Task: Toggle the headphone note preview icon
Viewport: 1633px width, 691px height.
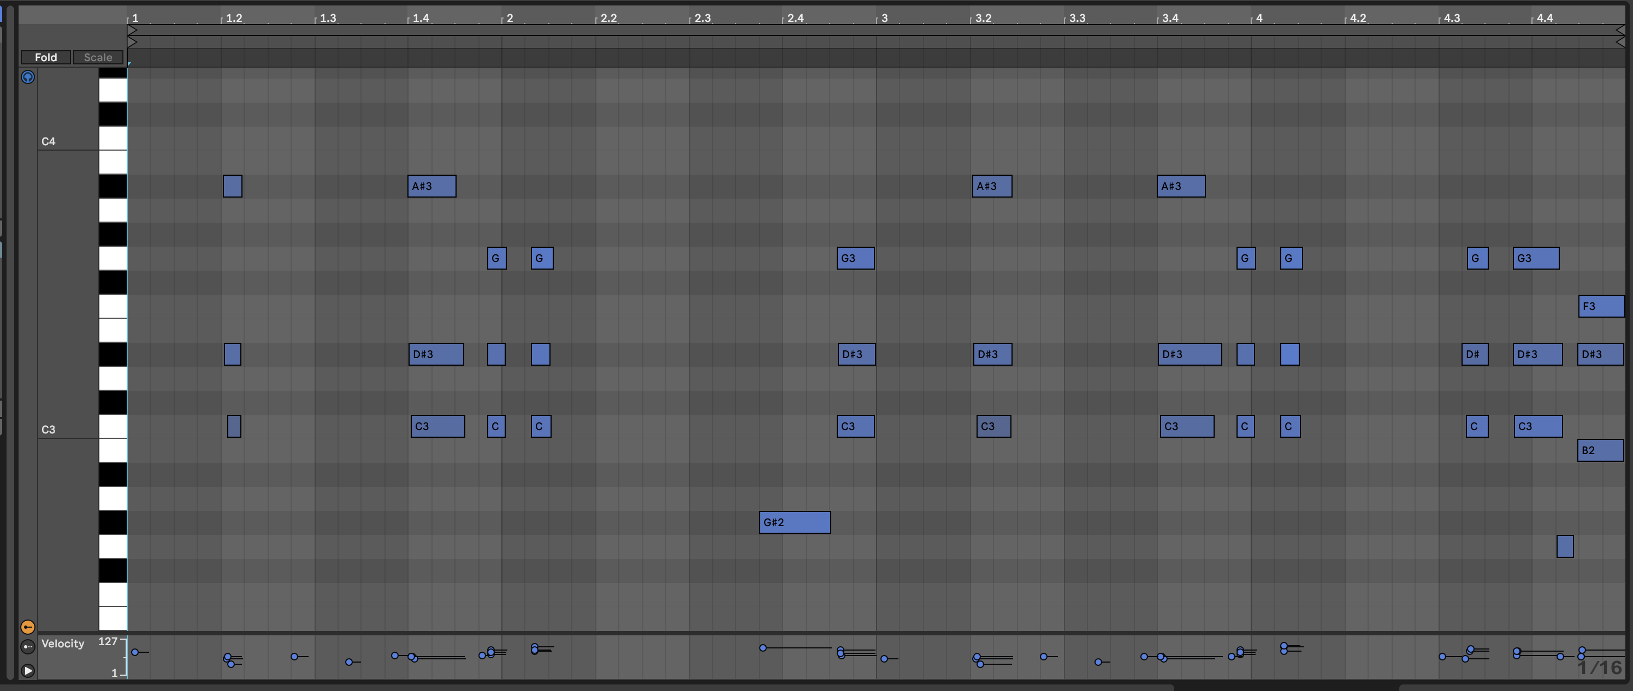Action: click(x=28, y=78)
